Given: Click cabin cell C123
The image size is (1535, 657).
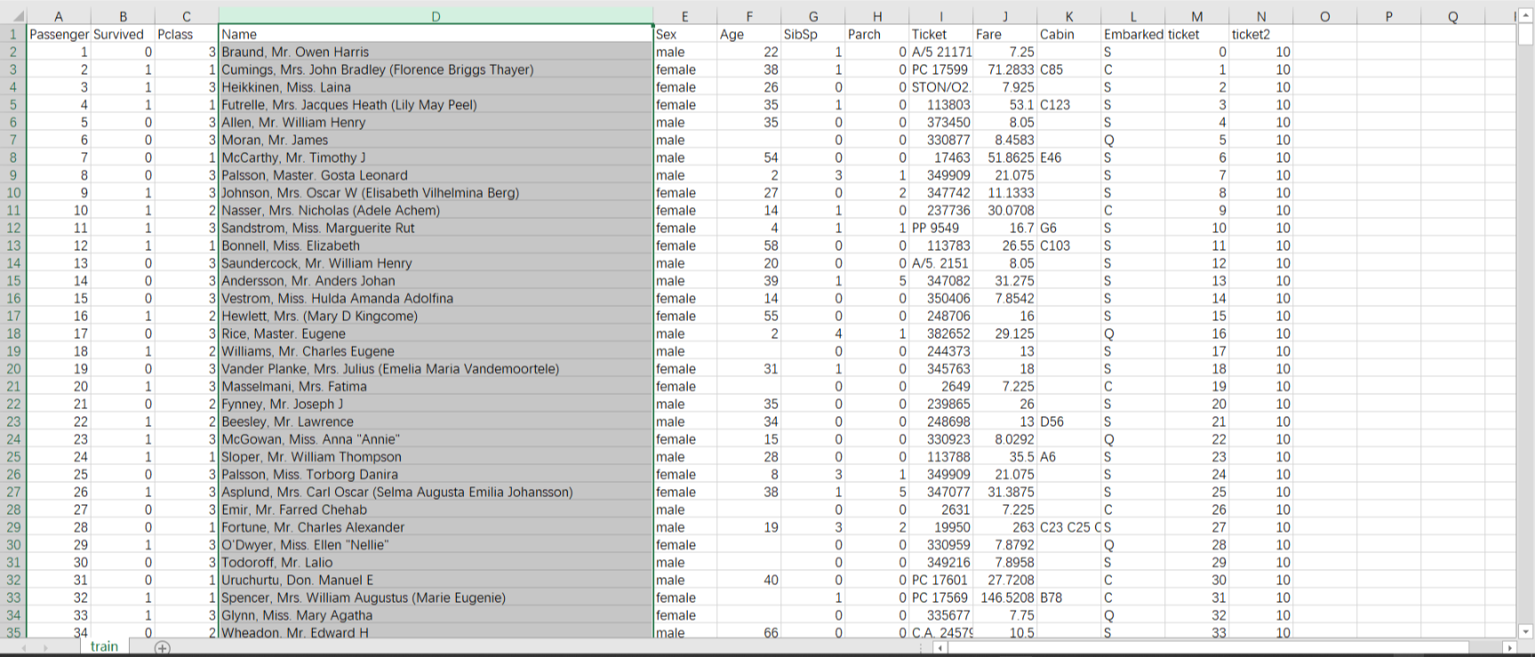Looking at the screenshot, I should [1069, 104].
